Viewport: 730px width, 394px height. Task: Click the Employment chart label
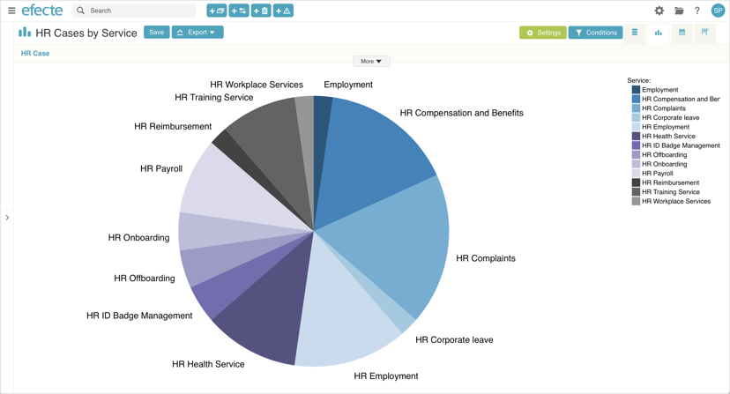[348, 85]
